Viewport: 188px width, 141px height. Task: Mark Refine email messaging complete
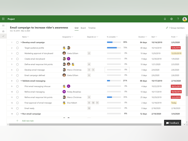(x=17, y=92)
